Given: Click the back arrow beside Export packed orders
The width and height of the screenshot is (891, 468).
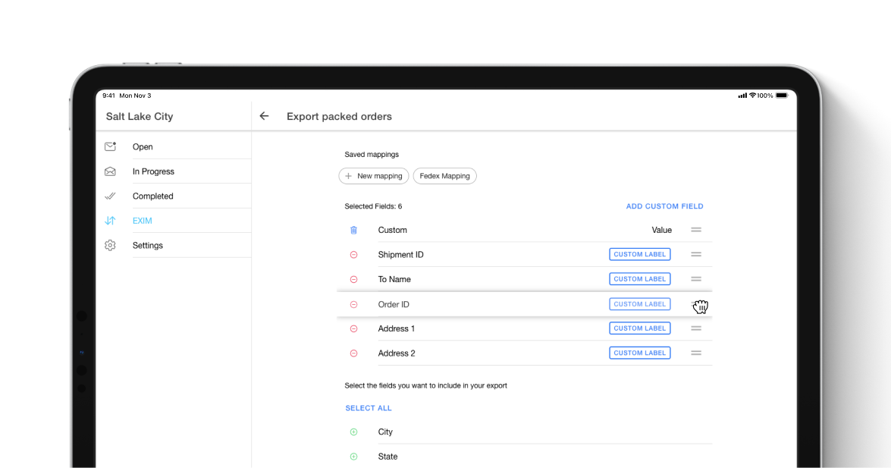Looking at the screenshot, I should [x=264, y=116].
